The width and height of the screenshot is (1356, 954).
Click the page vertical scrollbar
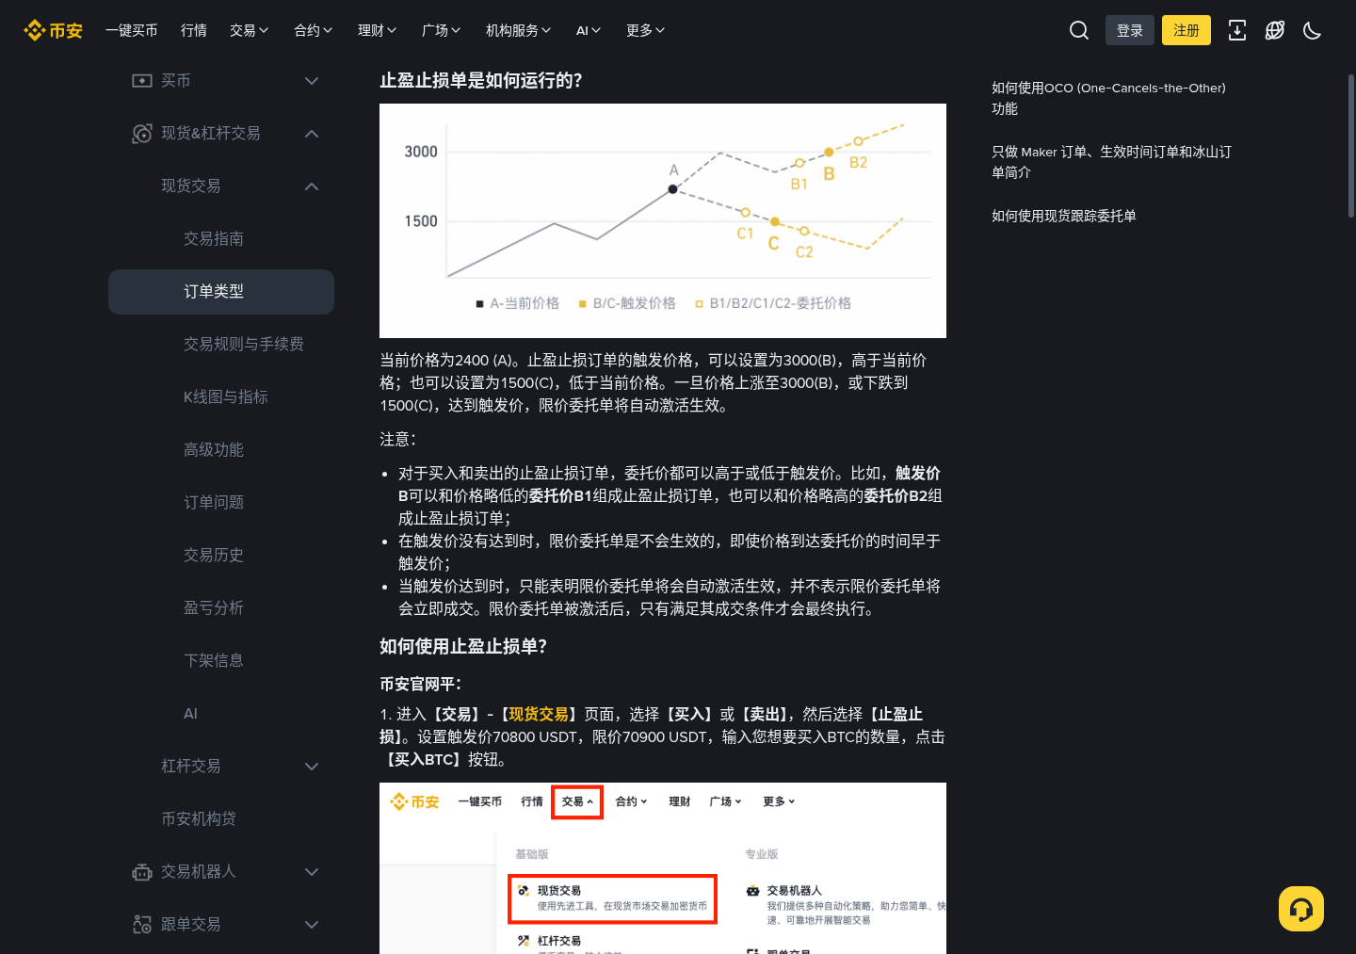tap(1351, 146)
